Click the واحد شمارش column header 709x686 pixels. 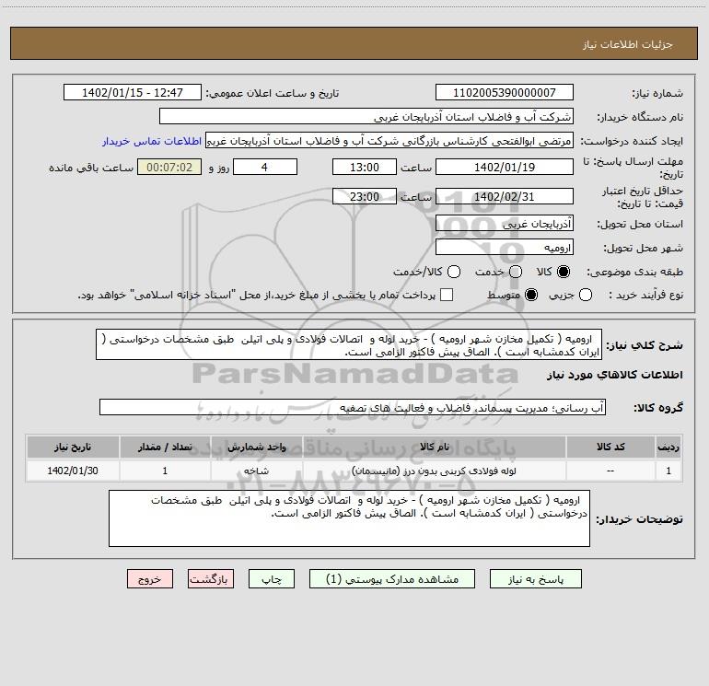[256, 447]
